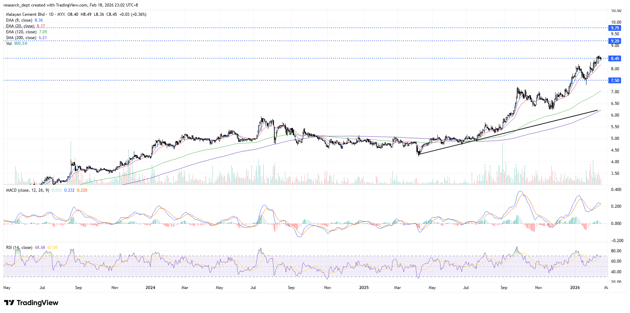Screen dimensions: 630x313
Task: Select the EMA (20, close) indicator legend
Action: pyautogui.click(x=20, y=26)
